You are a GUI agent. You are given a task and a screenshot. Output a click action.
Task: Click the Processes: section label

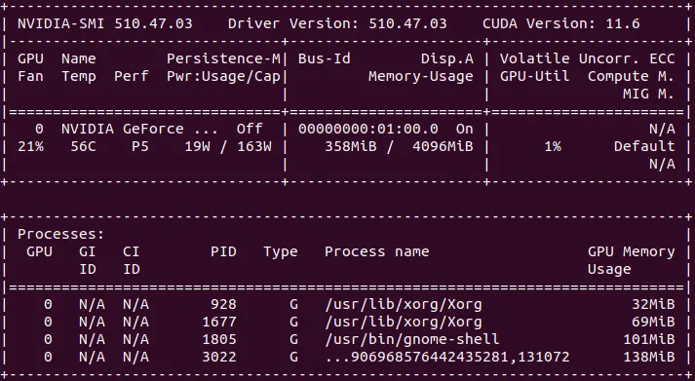[x=60, y=234]
